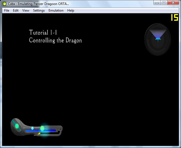Click the "Tutorial 1-1" heading text
This screenshot has height=148, width=181.
pyautogui.click(x=43, y=33)
